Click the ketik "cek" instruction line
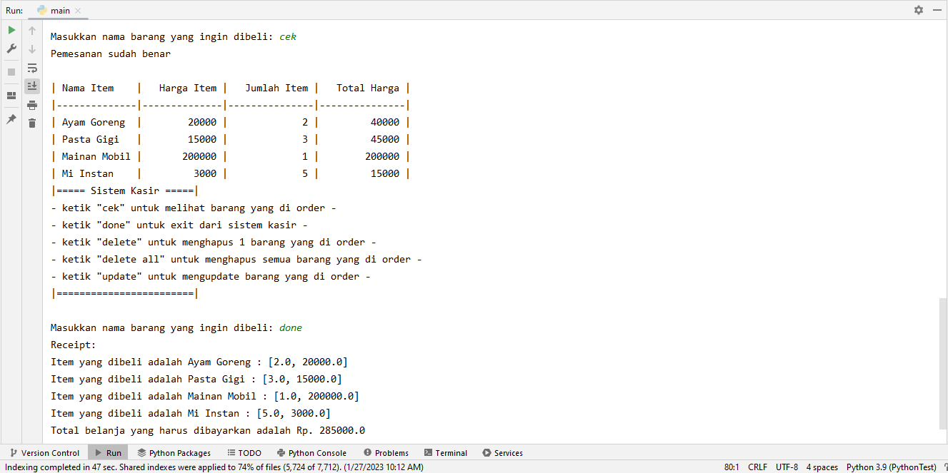 [194, 208]
